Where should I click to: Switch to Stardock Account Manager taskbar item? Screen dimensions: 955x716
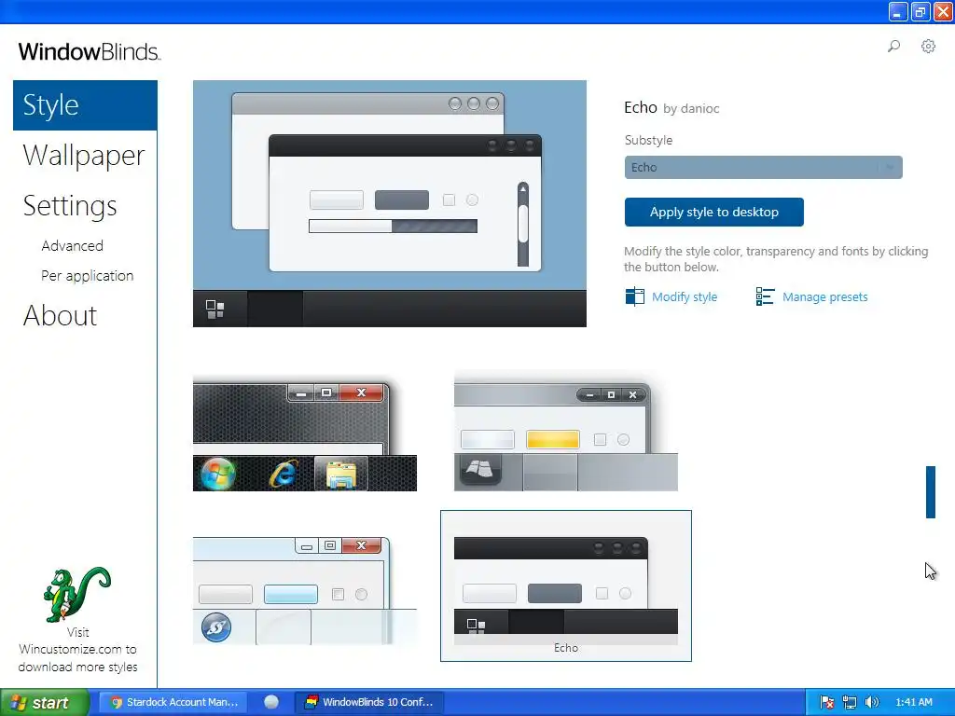coord(174,703)
